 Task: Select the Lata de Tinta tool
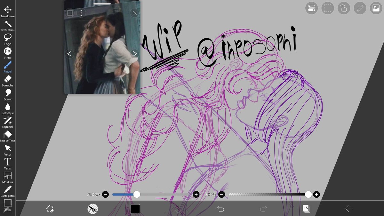(x=8, y=136)
